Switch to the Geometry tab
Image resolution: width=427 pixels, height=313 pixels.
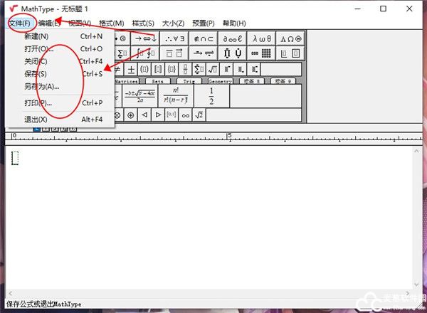(220, 81)
